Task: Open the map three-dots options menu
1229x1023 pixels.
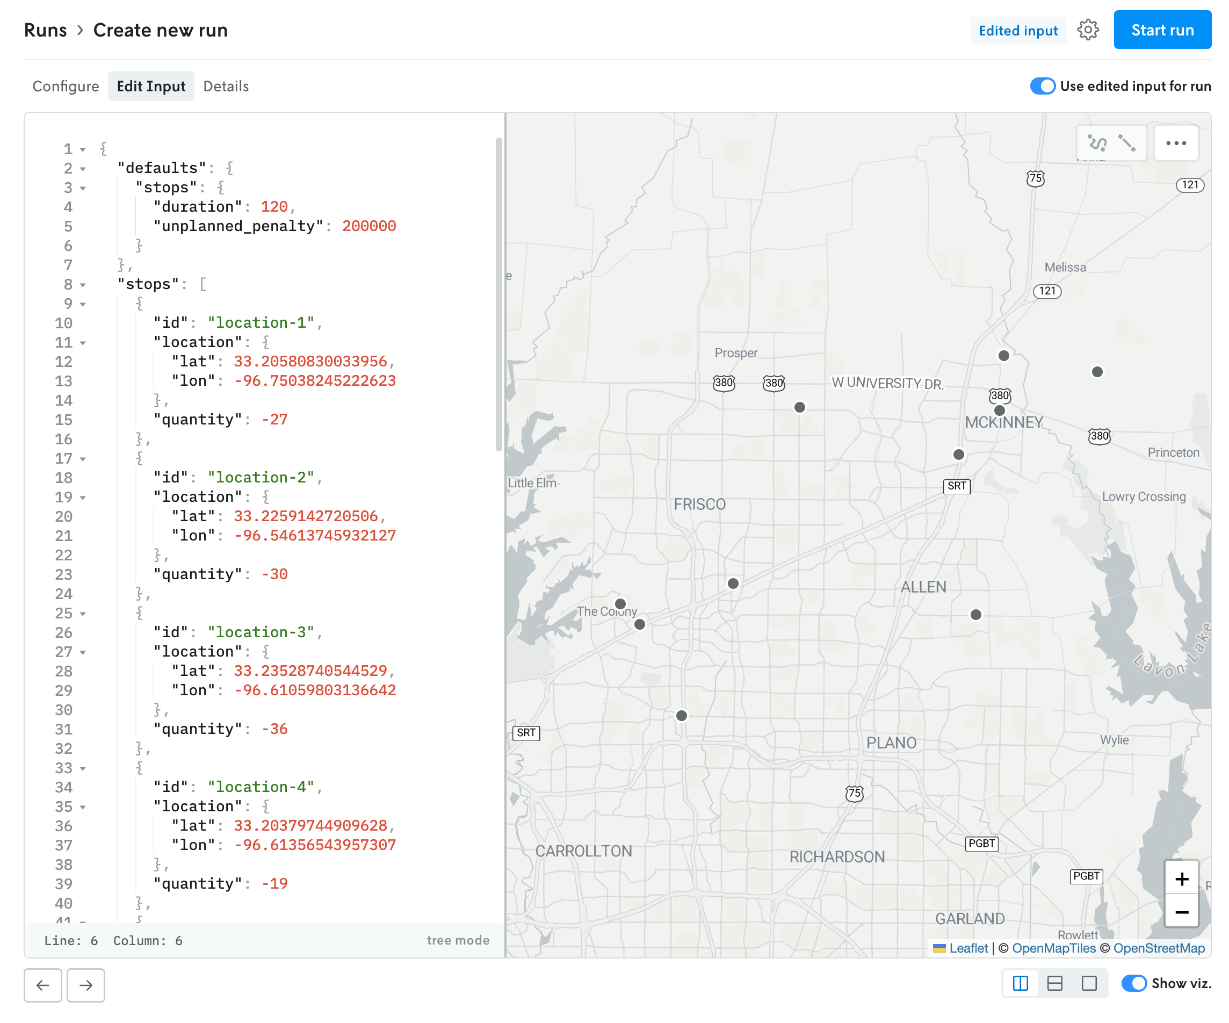Action: click(1175, 143)
